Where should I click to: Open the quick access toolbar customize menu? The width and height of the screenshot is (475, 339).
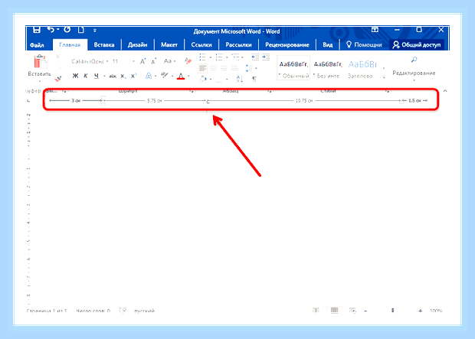pos(94,31)
